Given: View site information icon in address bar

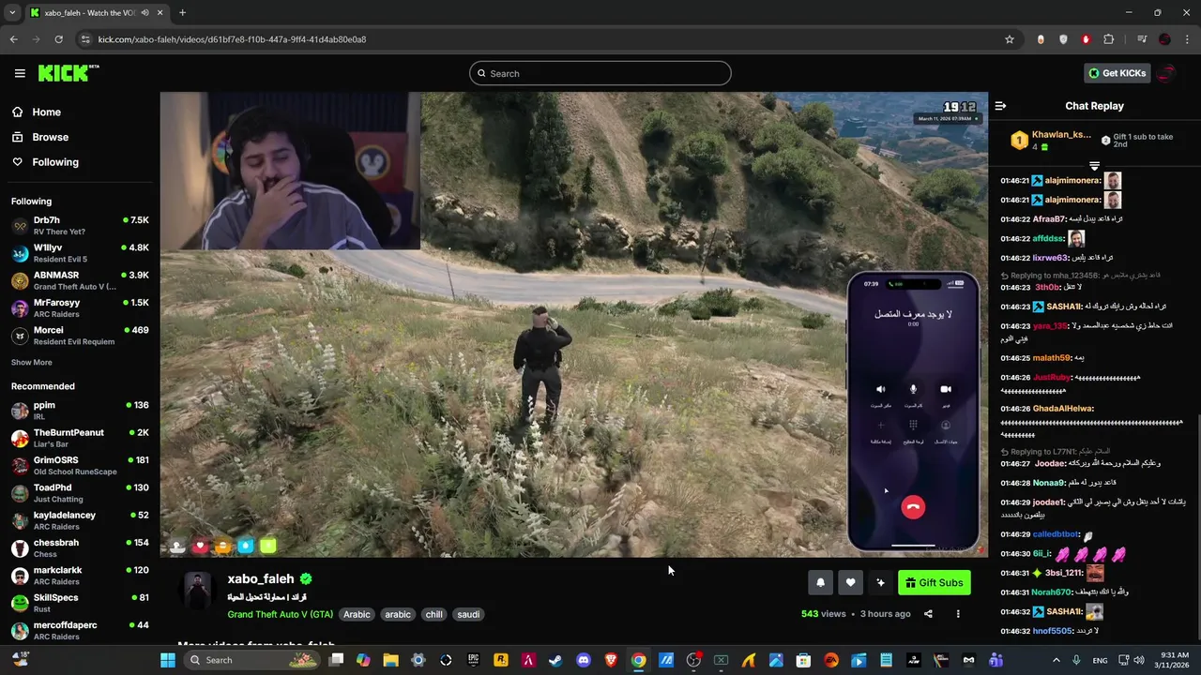Looking at the screenshot, I should click(85, 39).
